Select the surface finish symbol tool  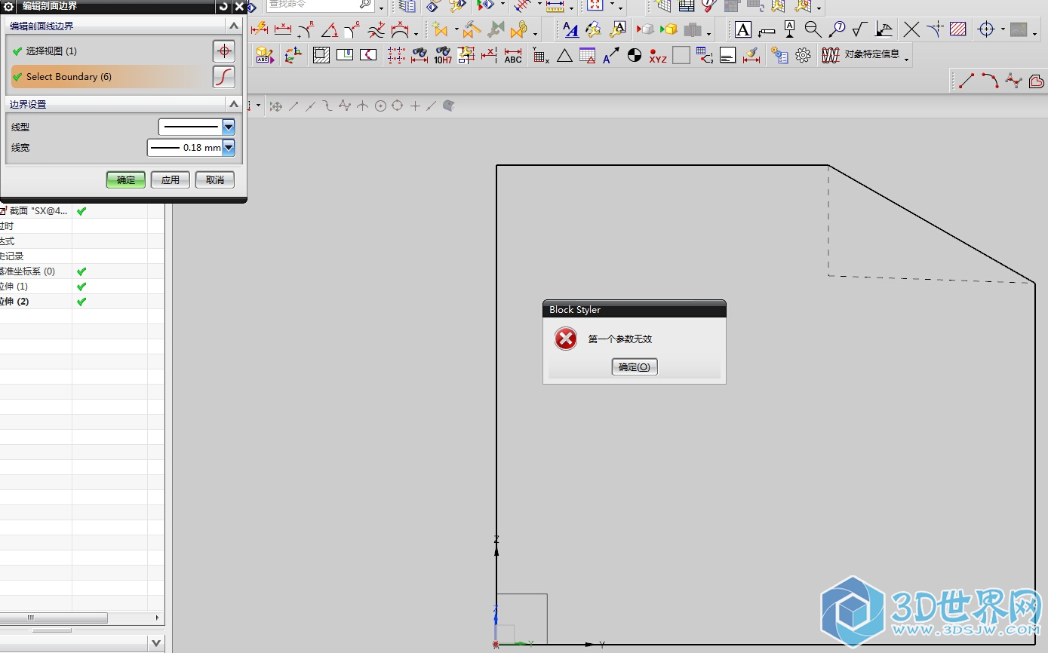coord(859,29)
